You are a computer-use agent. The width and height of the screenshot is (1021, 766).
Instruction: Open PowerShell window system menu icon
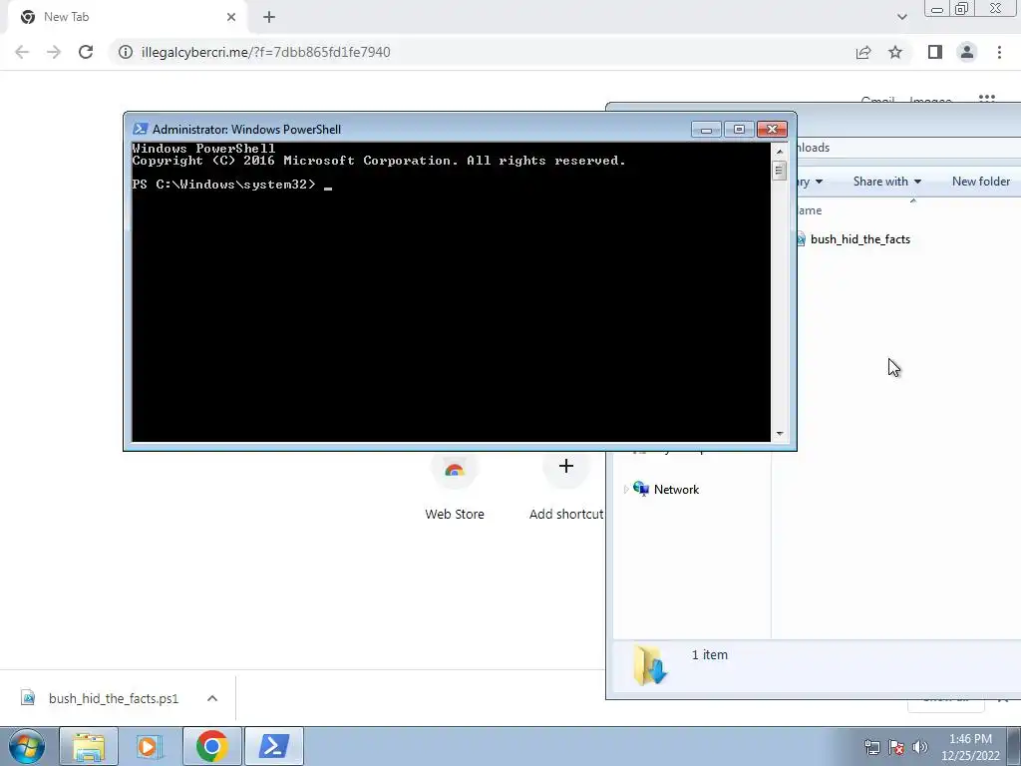click(140, 129)
